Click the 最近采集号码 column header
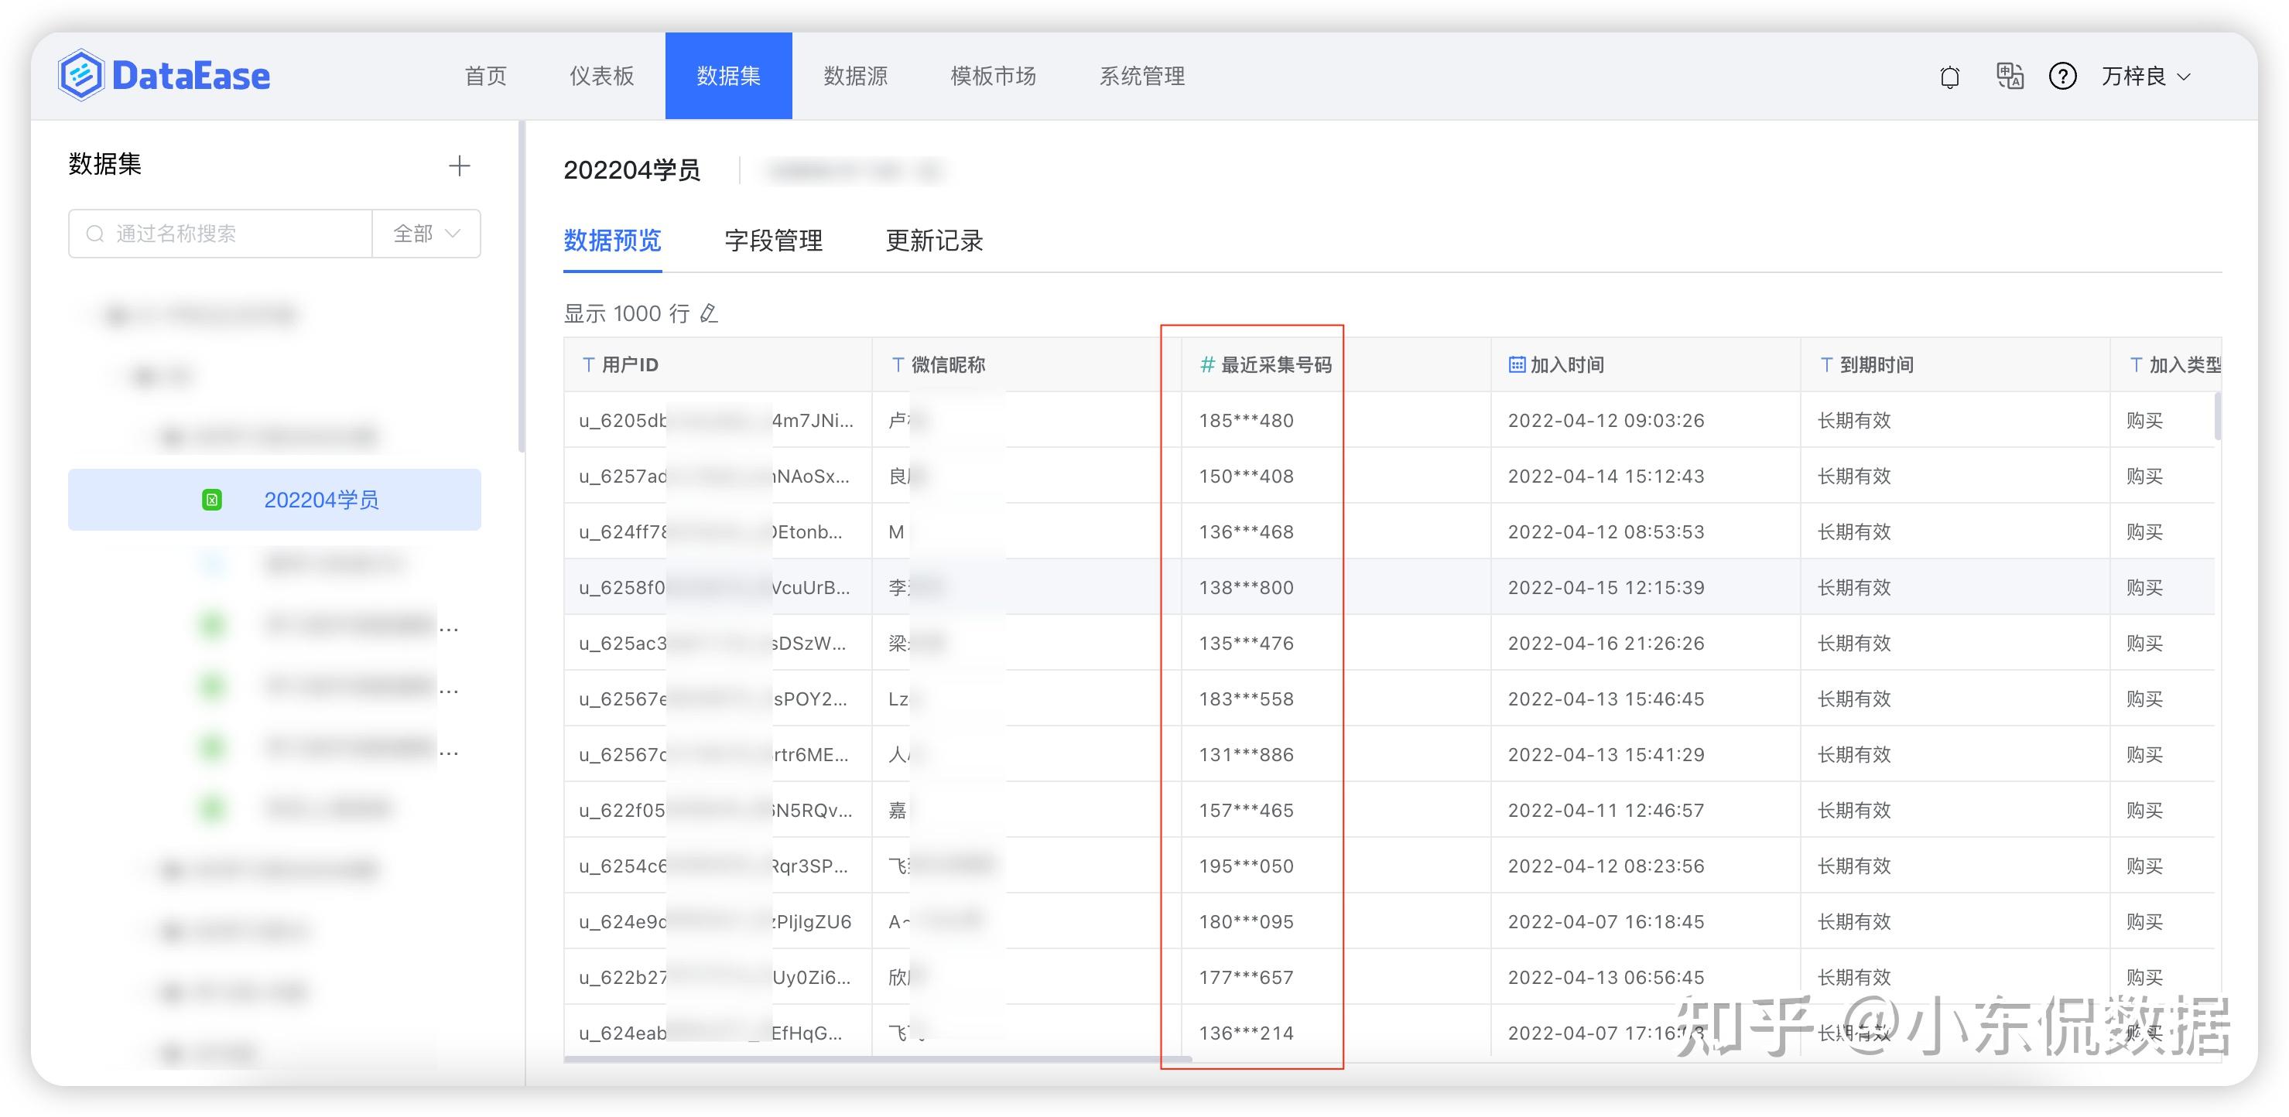 point(1336,365)
